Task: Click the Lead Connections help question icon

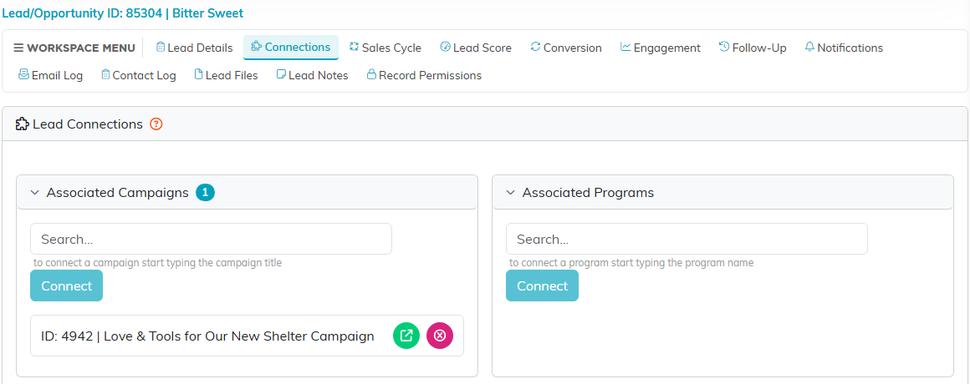Action: pos(156,124)
